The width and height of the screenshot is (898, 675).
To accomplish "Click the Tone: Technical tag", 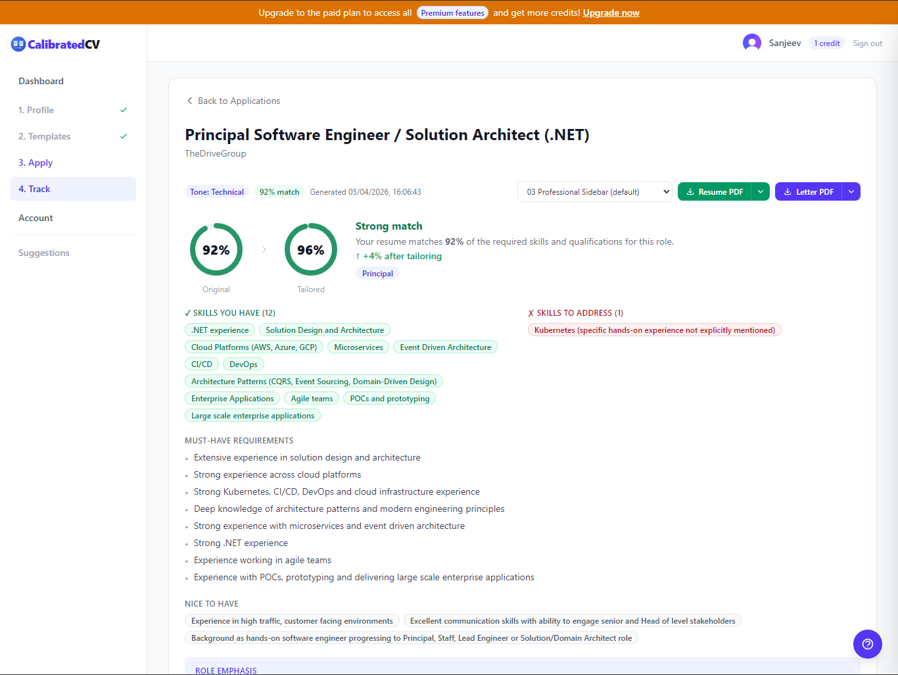I will [x=217, y=192].
